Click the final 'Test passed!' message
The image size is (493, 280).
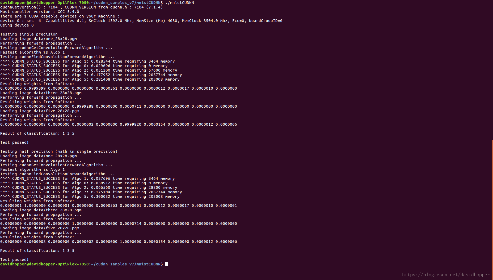click(x=14, y=259)
